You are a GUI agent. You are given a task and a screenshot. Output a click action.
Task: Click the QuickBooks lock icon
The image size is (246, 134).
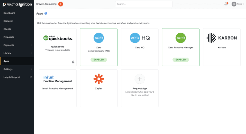73,62
